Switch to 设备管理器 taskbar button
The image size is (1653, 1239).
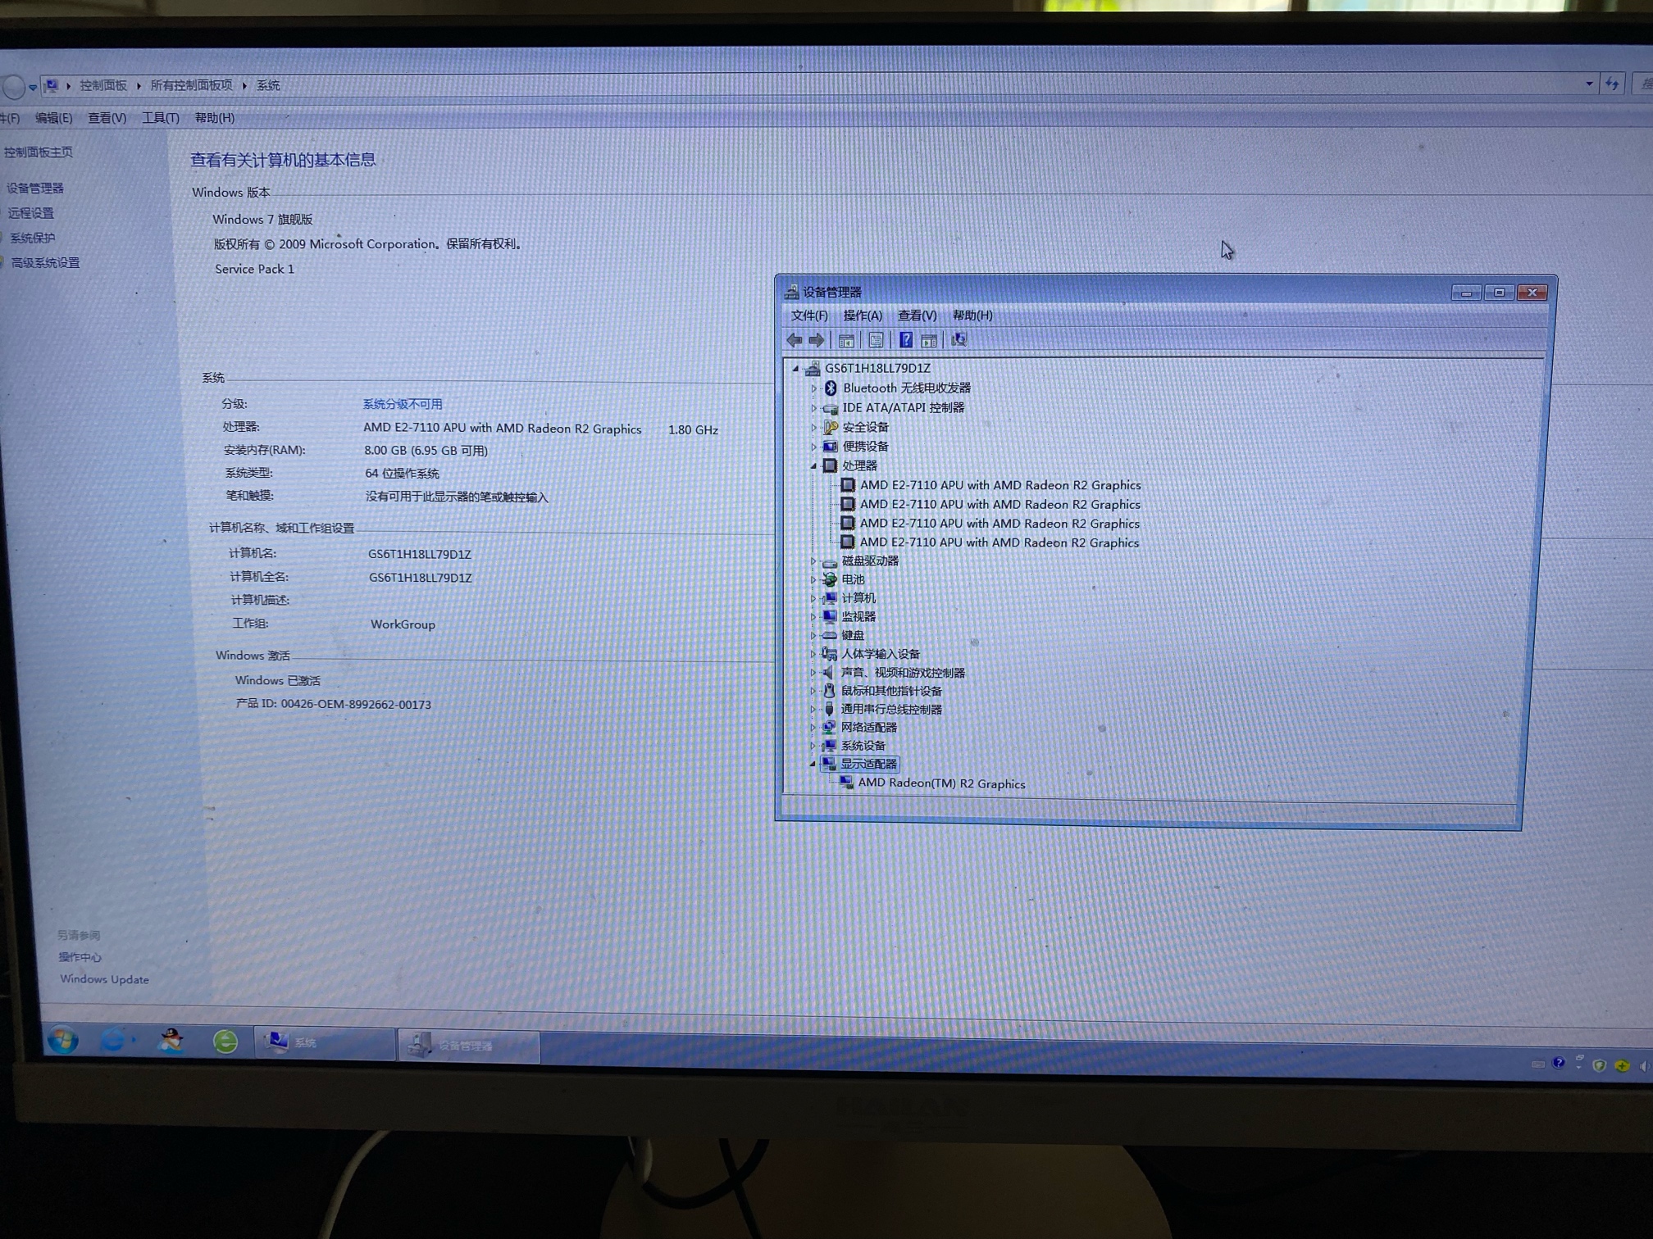470,1045
